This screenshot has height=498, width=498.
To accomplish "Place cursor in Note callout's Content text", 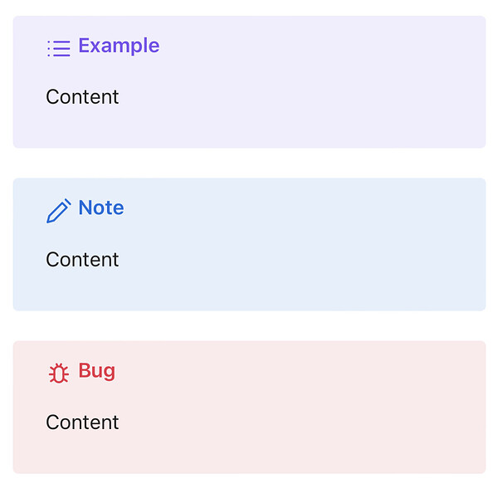I will click(82, 260).
